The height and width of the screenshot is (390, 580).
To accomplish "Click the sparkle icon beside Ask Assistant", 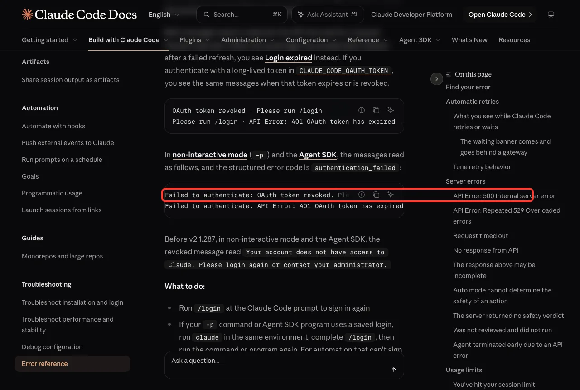I will (301, 15).
